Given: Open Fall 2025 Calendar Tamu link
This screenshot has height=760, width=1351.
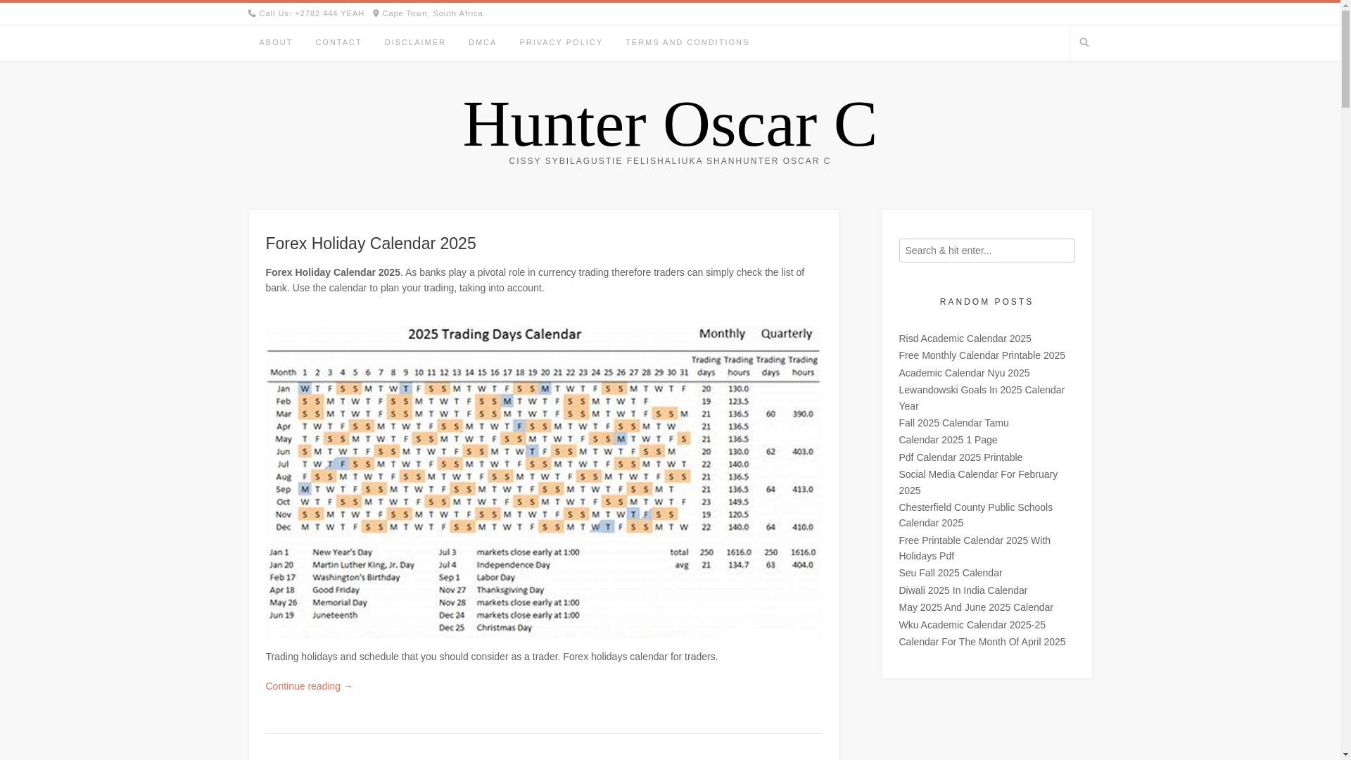Looking at the screenshot, I should pyautogui.click(x=953, y=423).
